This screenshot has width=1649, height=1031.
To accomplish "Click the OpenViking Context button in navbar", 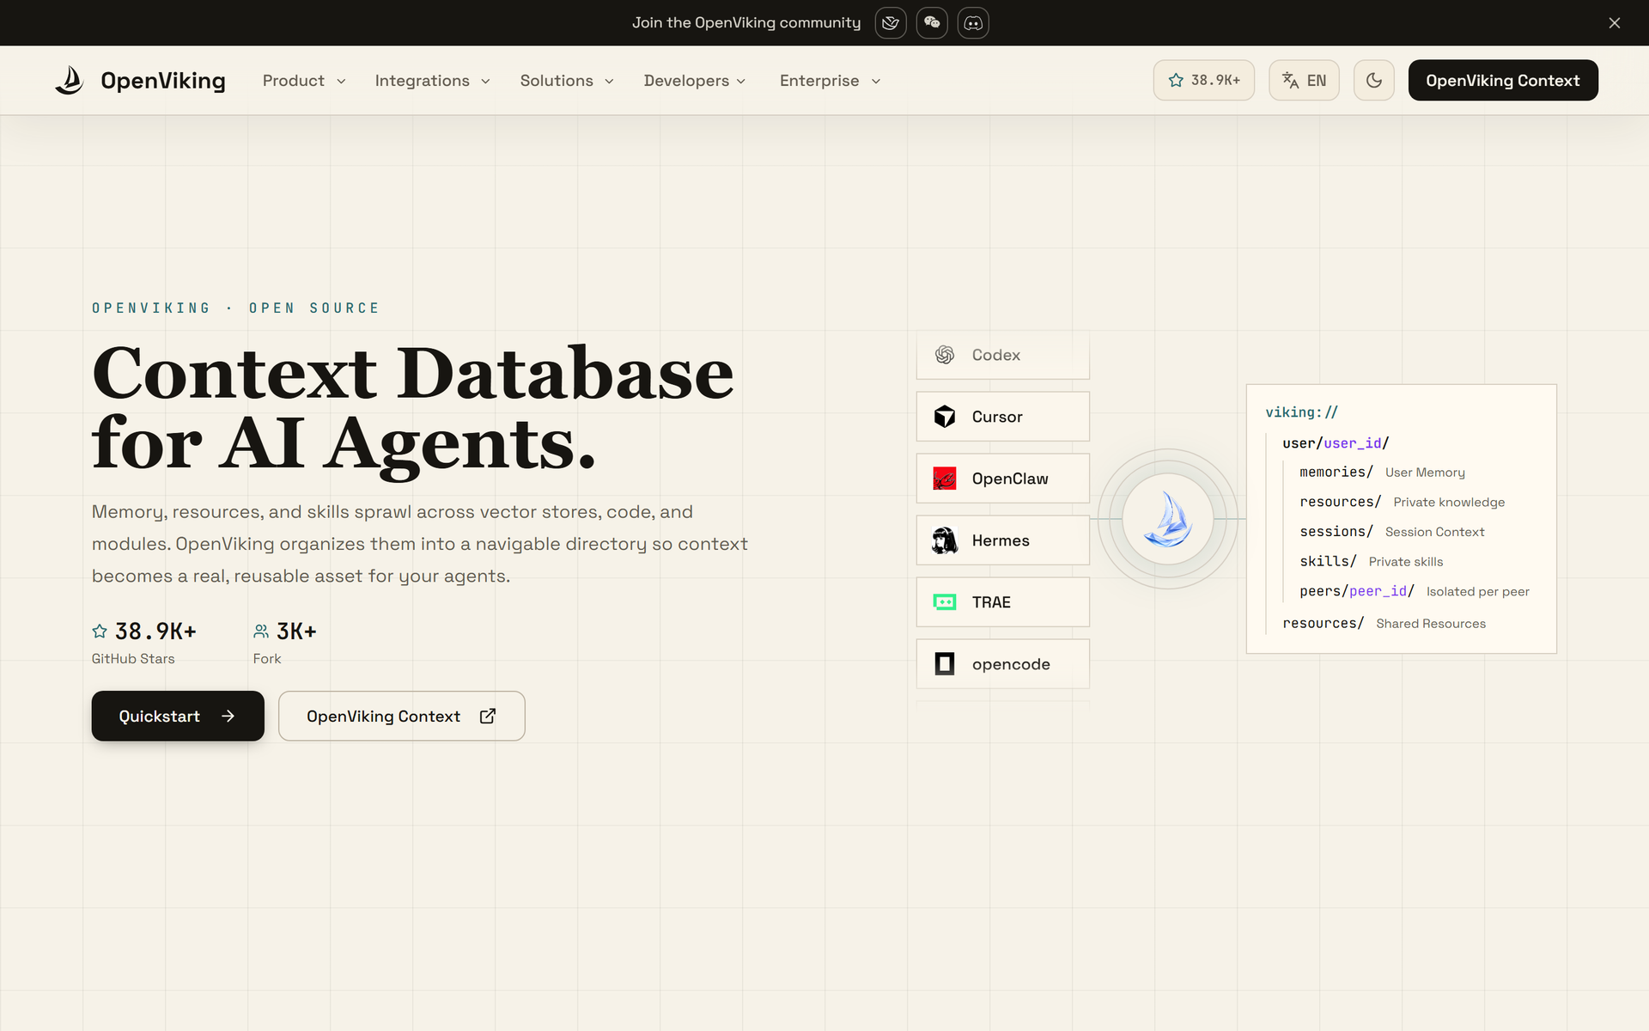I will click(x=1503, y=81).
